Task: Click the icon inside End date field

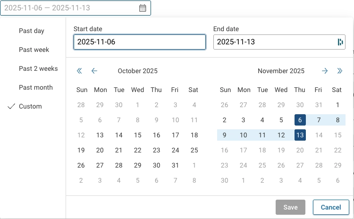Action: click(340, 42)
